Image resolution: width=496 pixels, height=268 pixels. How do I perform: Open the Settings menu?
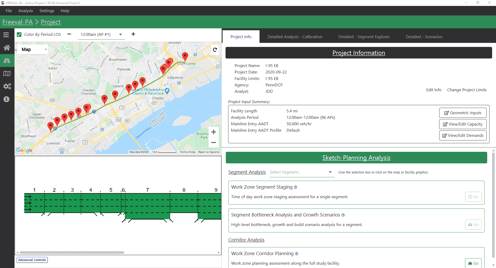pyautogui.click(x=47, y=11)
